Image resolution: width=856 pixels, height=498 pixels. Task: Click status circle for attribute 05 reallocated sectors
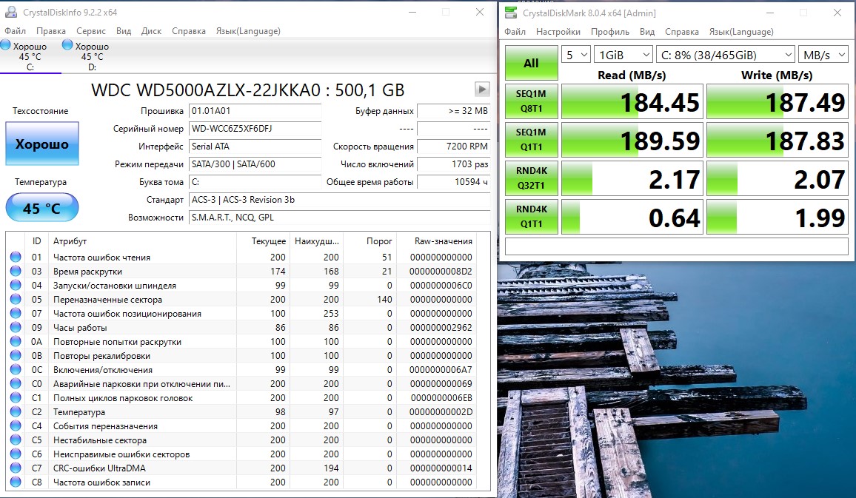(x=16, y=299)
